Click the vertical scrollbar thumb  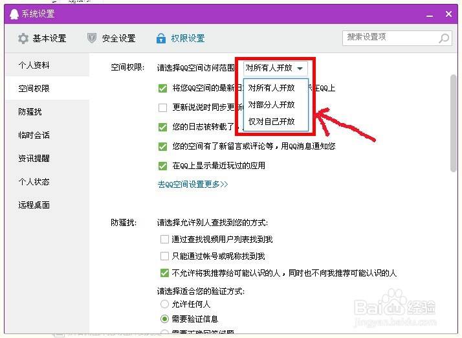point(453,123)
